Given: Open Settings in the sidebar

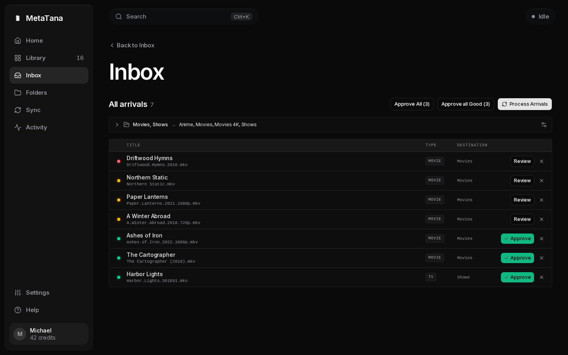Looking at the screenshot, I should 49,293.
